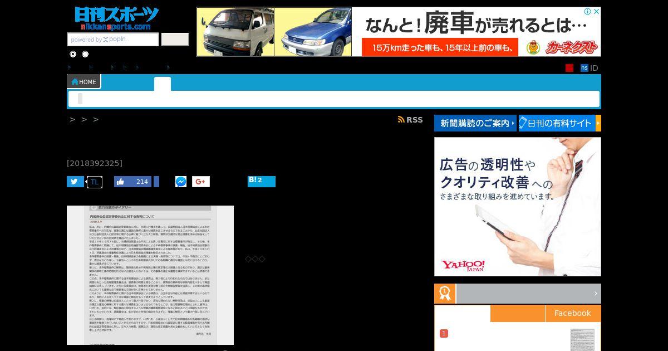Click the Facebook share count box beside 214
The height and width of the screenshot is (351, 668).
156,182
